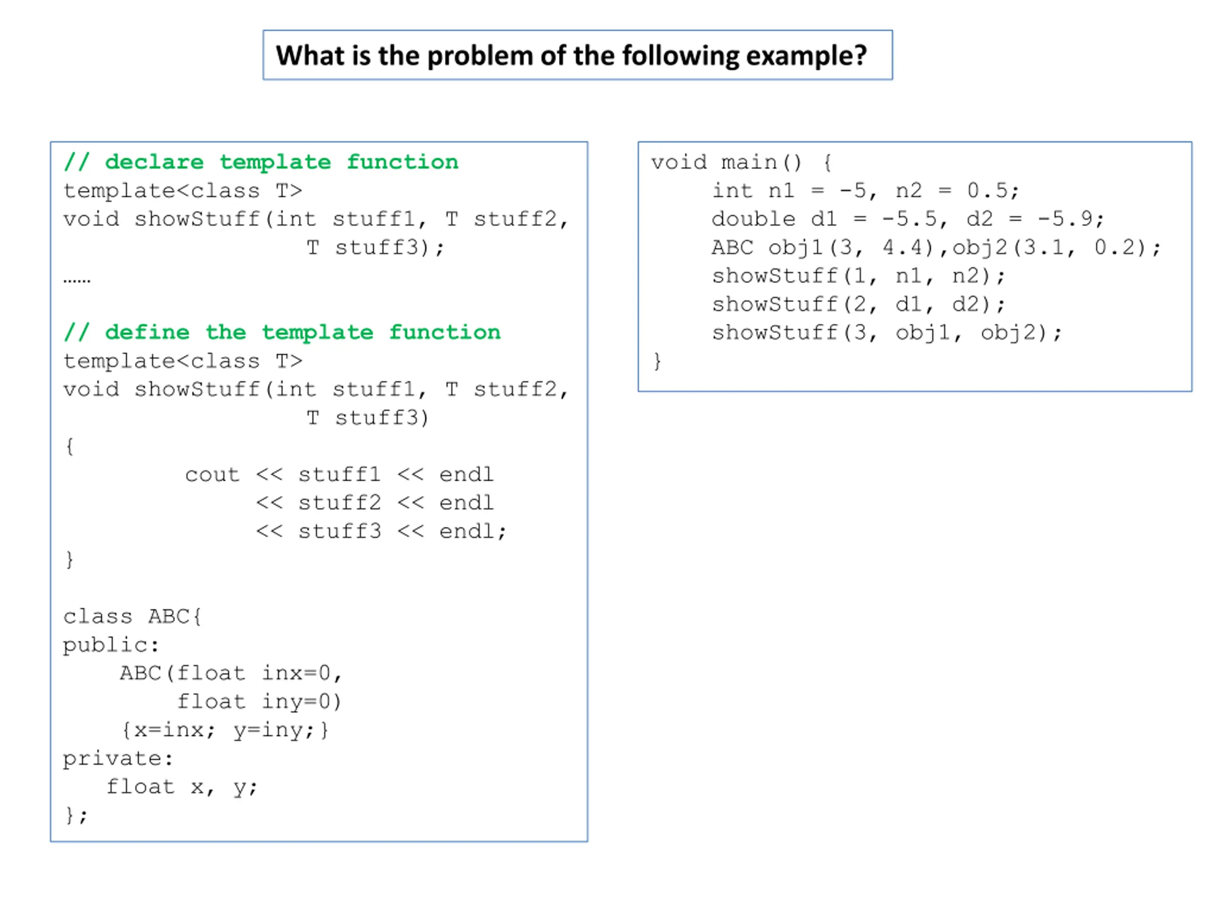The image size is (1216, 912).
Task: Click the ellipsis dots below the declaration
Action: [77, 280]
